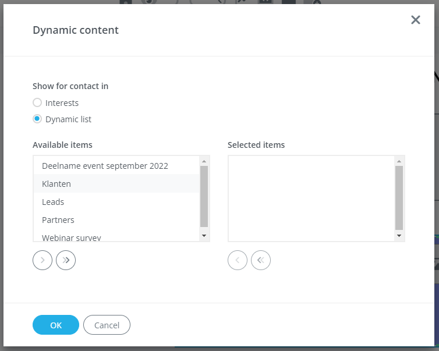This screenshot has width=439, height=351.
Task: Choose Klanten in Available items
Action: pos(56,184)
